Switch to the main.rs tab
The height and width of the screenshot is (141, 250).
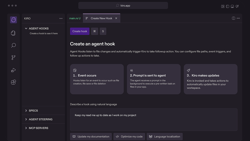tap(75, 18)
